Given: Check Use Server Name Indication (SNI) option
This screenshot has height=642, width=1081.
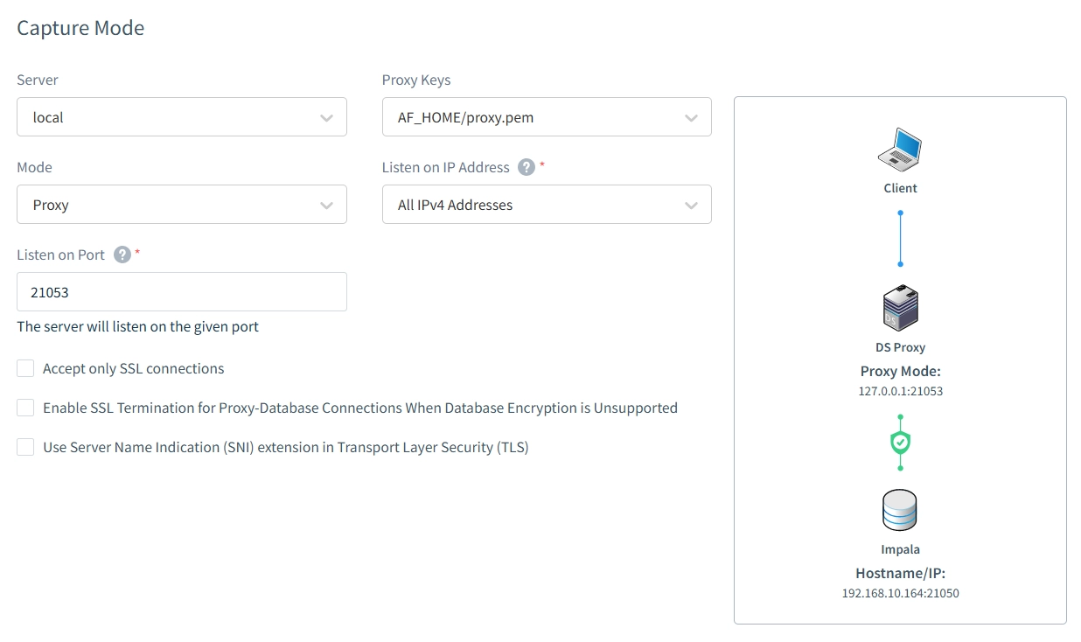Looking at the screenshot, I should [x=25, y=447].
